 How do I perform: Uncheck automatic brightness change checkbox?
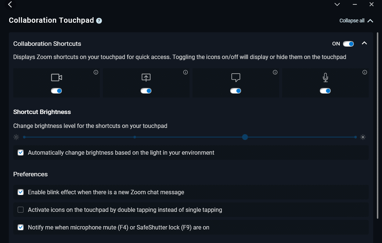21,152
